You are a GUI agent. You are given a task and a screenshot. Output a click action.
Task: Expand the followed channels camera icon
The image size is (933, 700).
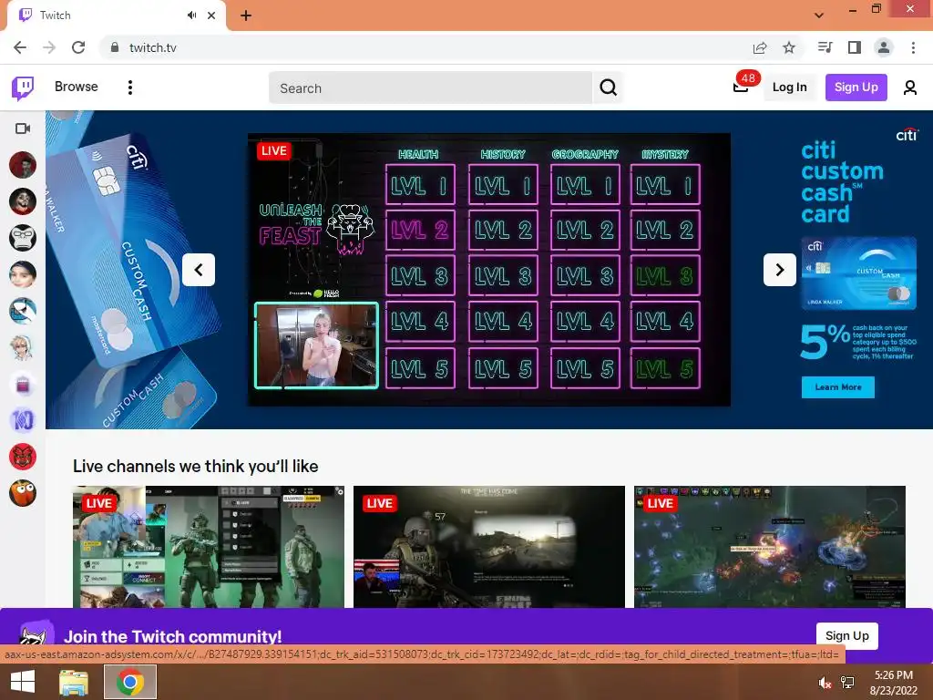(x=23, y=129)
